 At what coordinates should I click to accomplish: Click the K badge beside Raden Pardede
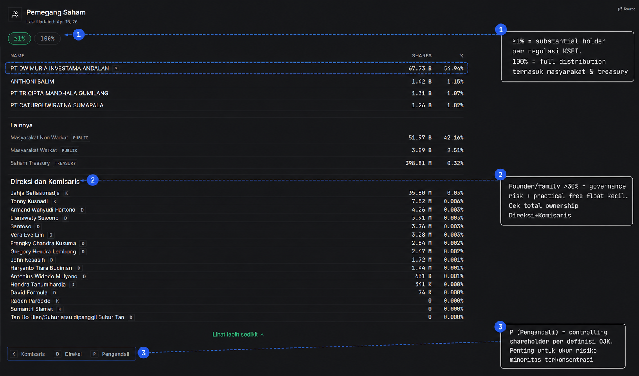[57, 301]
